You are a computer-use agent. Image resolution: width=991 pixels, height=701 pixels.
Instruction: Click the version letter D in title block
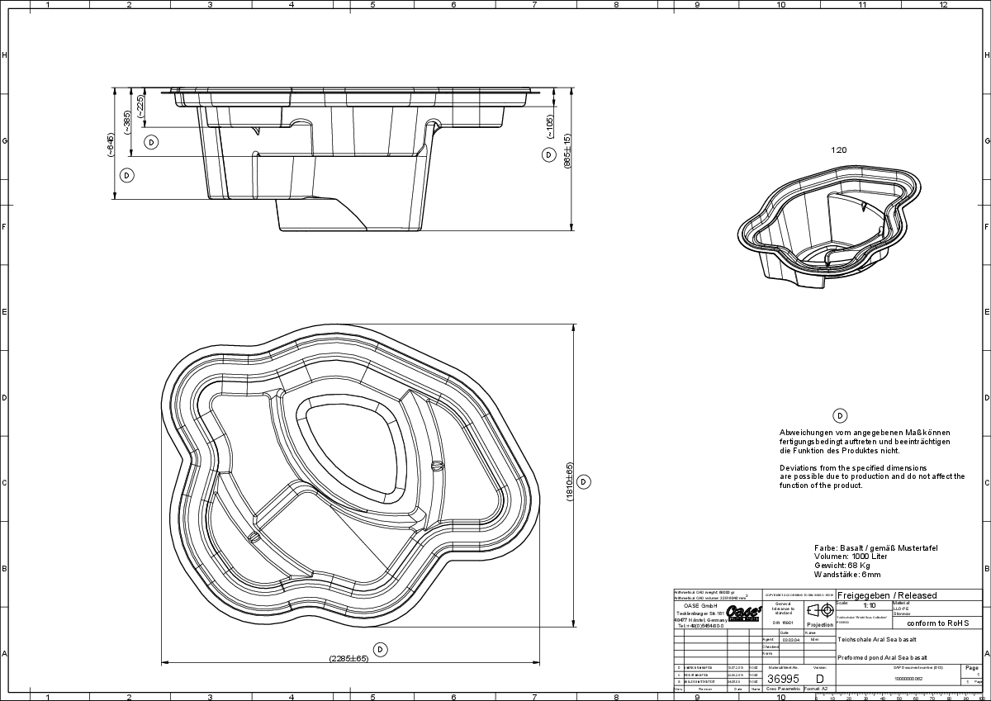819,677
